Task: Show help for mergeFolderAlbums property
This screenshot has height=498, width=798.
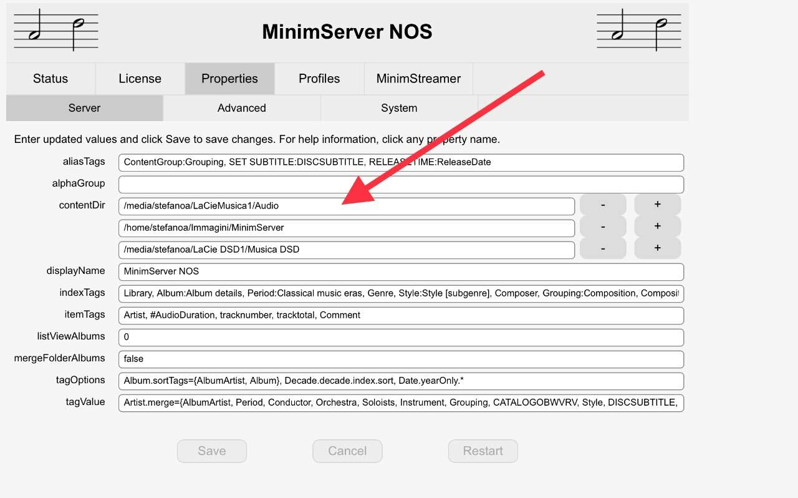Action: pos(60,358)
